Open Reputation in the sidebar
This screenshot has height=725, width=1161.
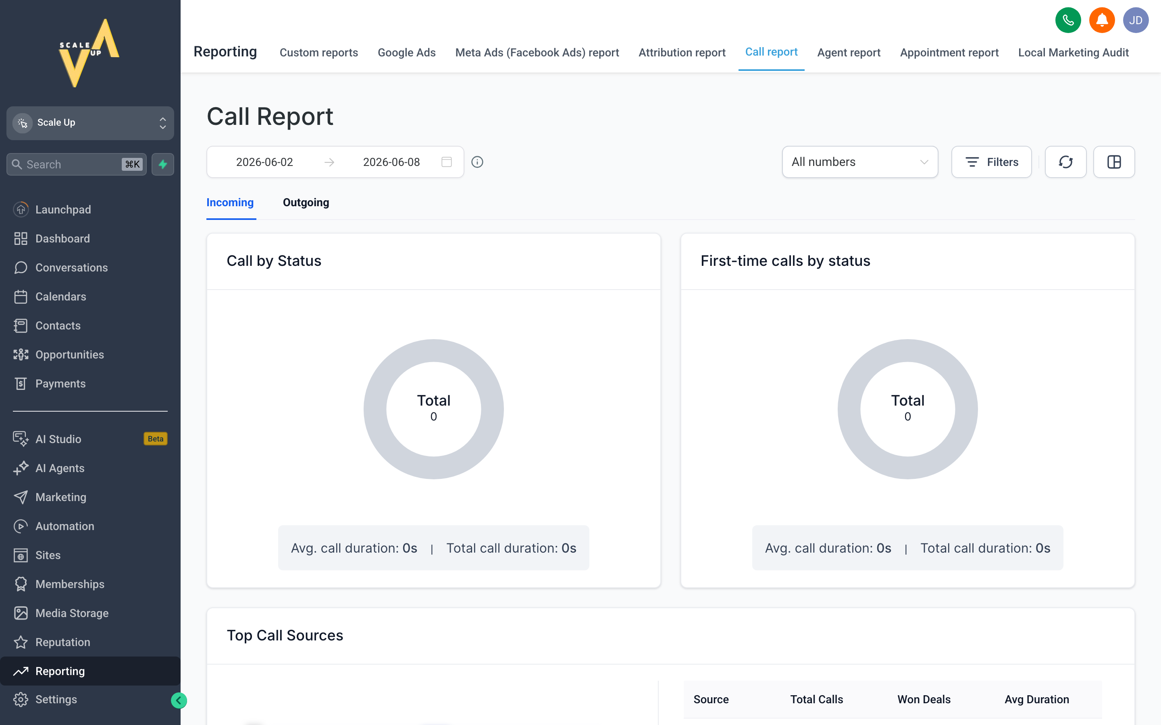click(90, 642)
